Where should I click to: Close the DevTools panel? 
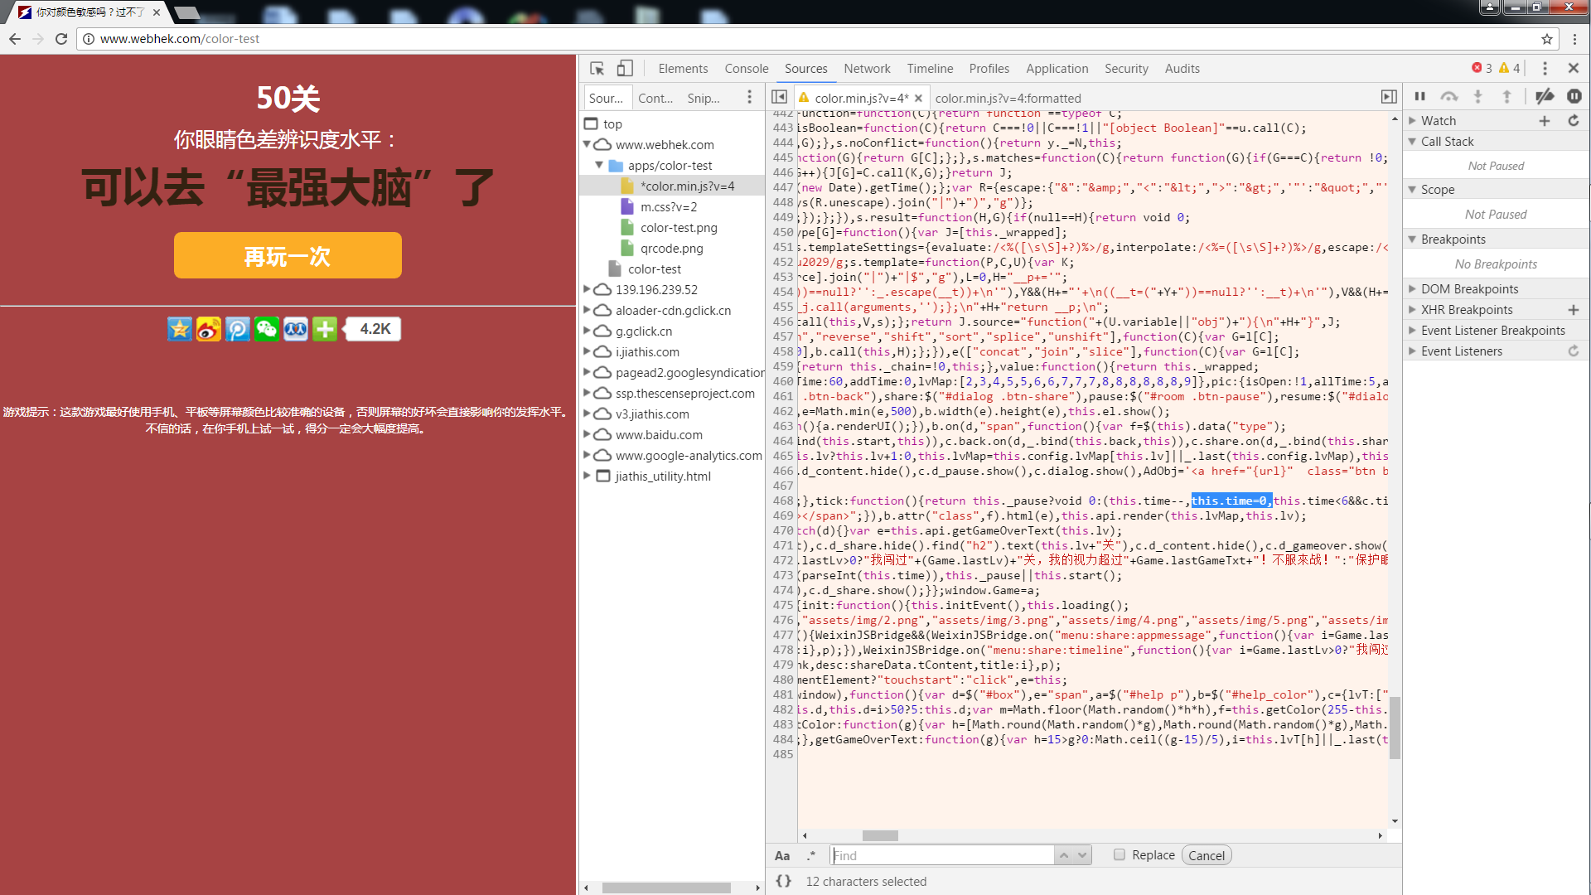tap(1574, 69)
